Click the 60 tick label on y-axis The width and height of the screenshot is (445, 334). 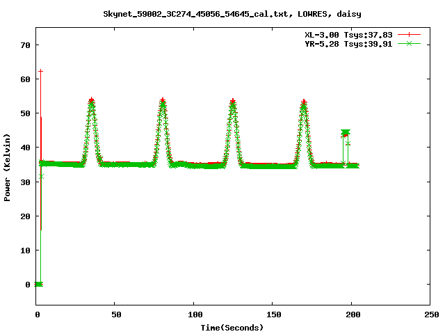tap(25, 79)
